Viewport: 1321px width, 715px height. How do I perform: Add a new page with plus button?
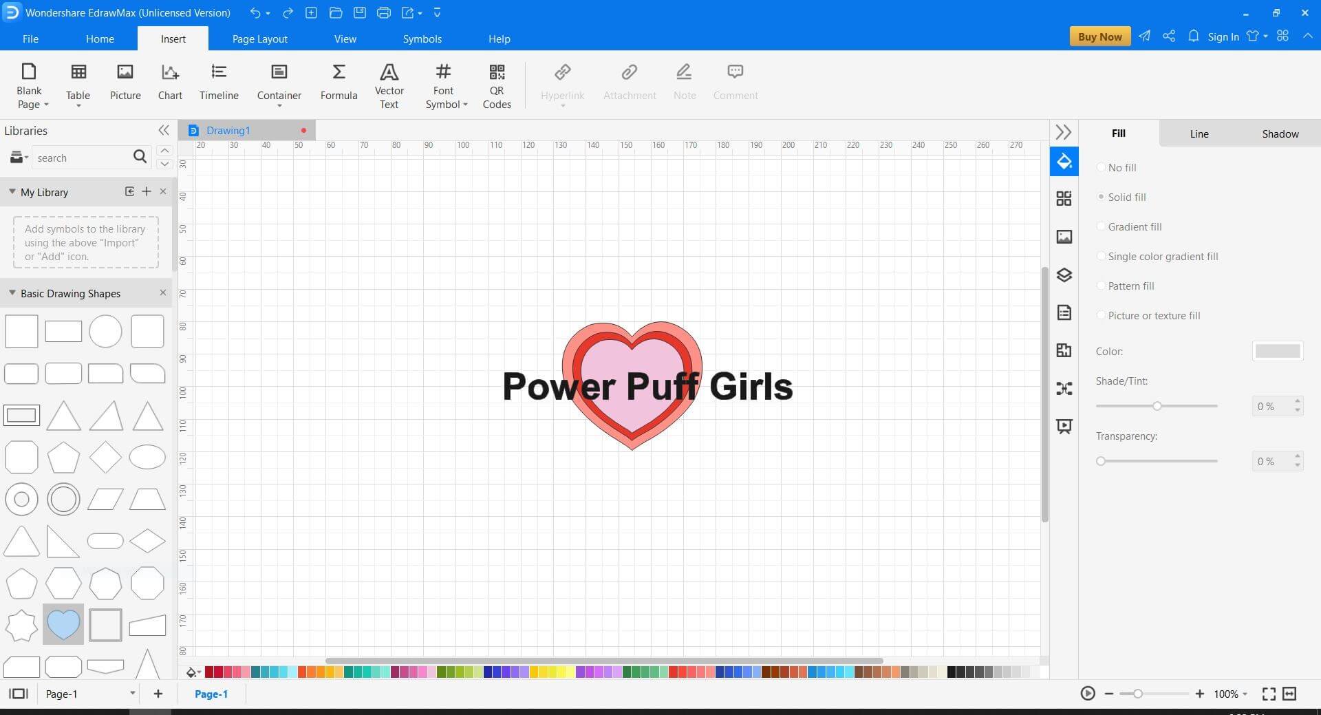pyautogui.click(x=158, y=693)
